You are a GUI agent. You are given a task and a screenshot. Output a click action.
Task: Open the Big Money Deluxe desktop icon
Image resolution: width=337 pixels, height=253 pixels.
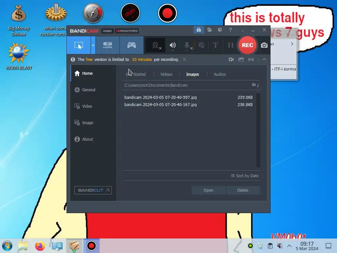click(x=19, y=21)
